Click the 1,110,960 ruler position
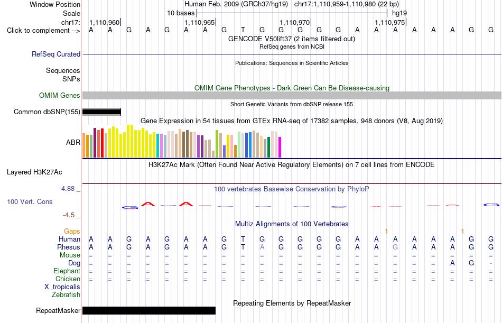The width and height of the screenshot is (502, 323). tap(105, 22)
